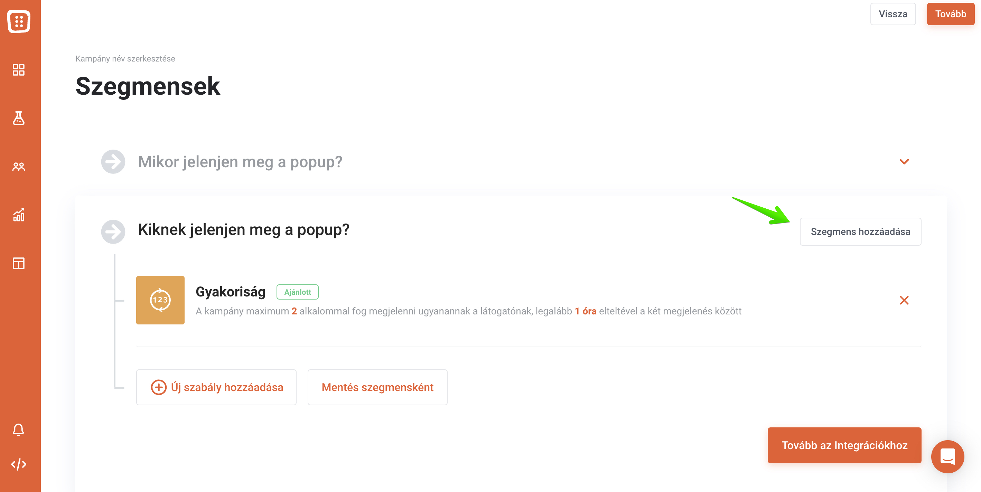Viewport: 981px width, 492px height.
Task: Open the OptiMonk logo home icon
Action: click(x=19, y=21)
